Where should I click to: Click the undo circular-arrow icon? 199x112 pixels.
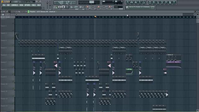(150, 2)
